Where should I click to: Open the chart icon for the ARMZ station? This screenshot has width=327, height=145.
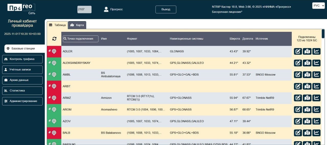pyautogui.click(x=316, y=98)
